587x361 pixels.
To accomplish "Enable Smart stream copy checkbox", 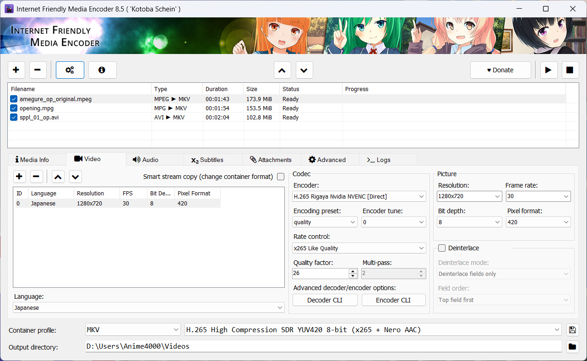I will [x=281, y=177].
